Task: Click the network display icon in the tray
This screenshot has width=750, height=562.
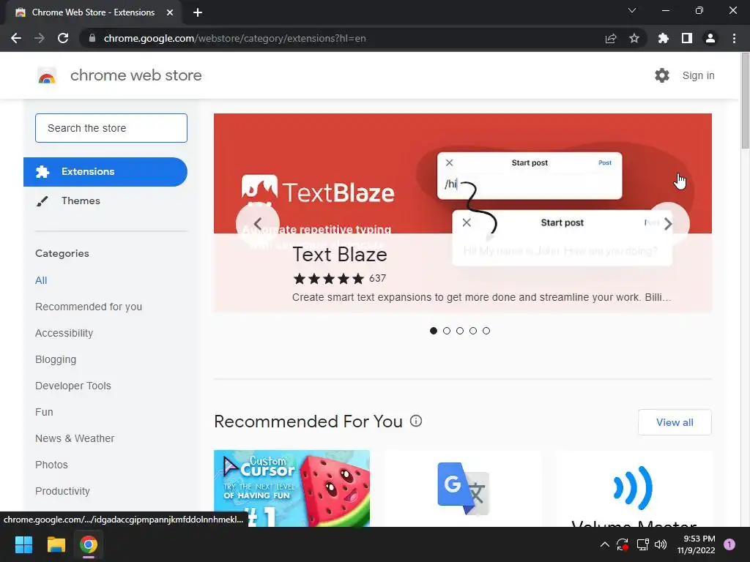Action: [x=642, y=544]
